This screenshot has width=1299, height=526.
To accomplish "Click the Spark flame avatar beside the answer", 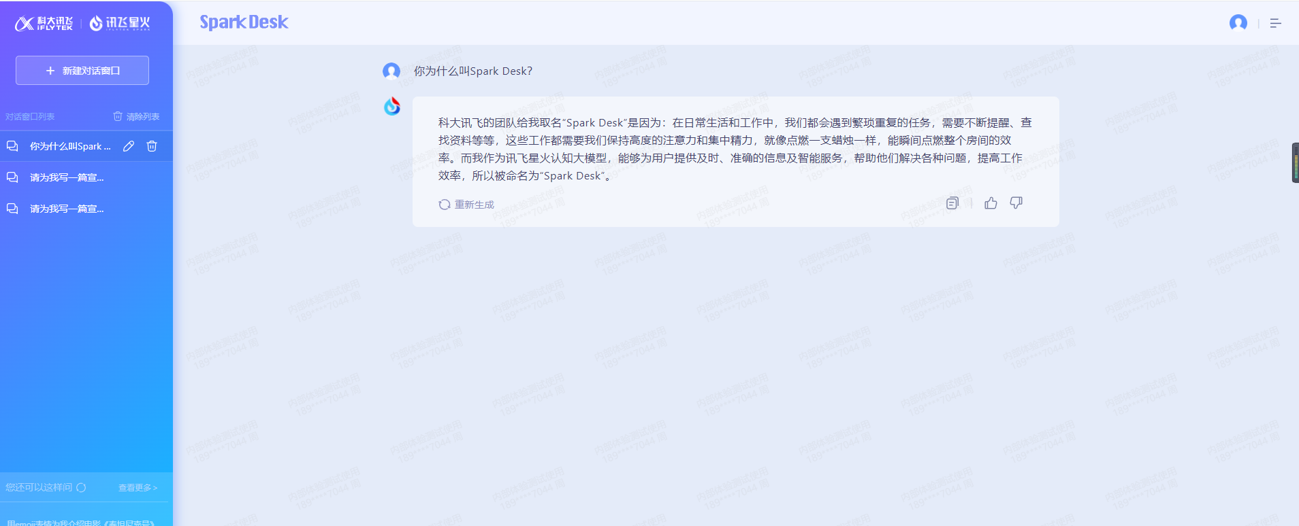I will point(392,107).
